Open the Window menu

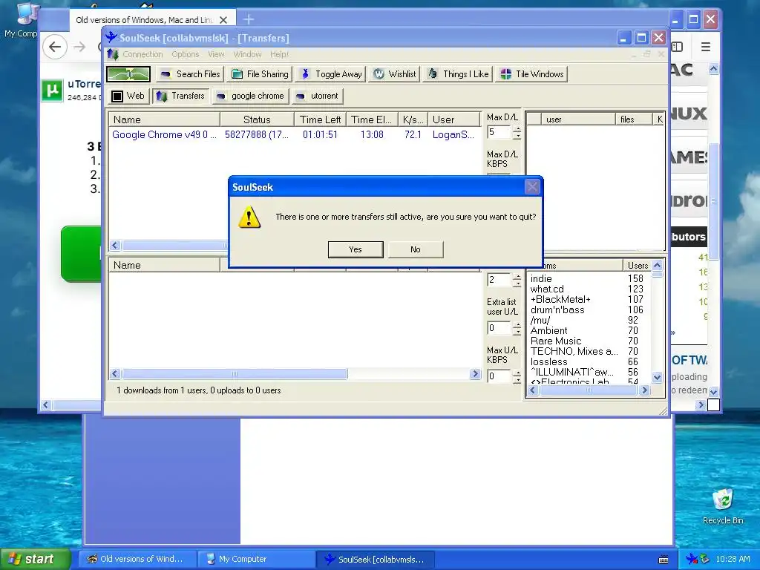(x=247, y=54)
